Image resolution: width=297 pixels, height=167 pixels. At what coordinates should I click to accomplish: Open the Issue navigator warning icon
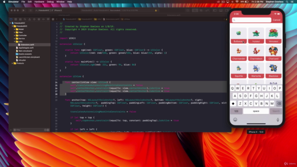coord(30,19)
